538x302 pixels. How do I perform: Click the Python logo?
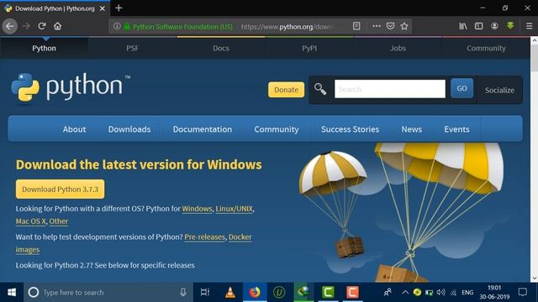(x=71, y=87)
